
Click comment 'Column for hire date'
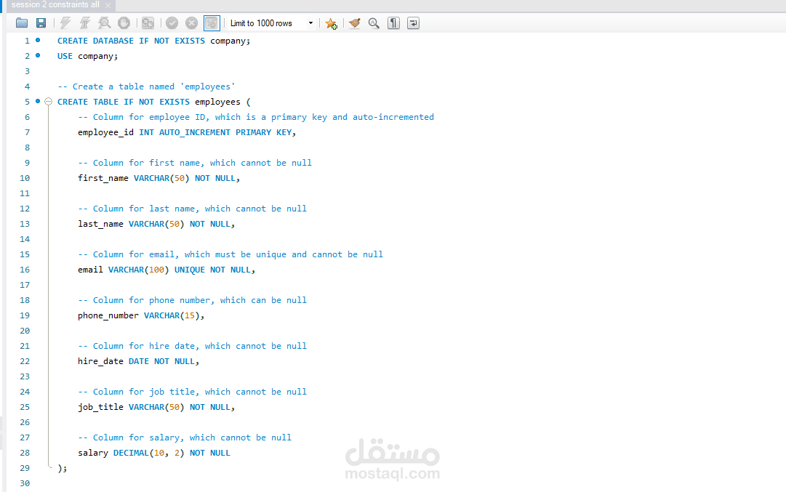[x=192, y=346]
